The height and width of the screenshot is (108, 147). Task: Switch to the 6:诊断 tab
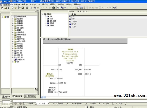pos(106,104)
